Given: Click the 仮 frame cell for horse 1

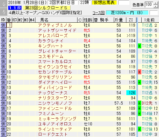Looking at the screenshot, I should [3, 25].
